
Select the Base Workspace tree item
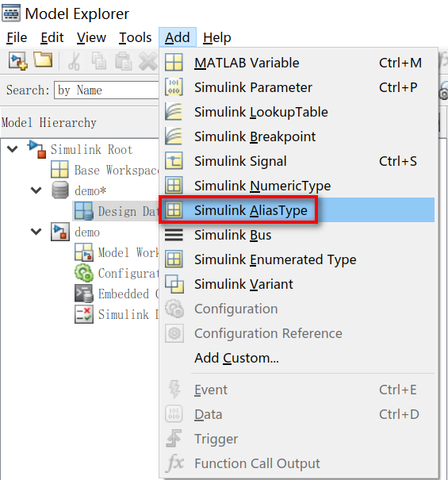coord(105,170)
